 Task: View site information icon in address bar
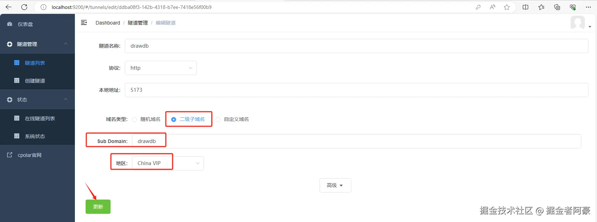point(44,7)
